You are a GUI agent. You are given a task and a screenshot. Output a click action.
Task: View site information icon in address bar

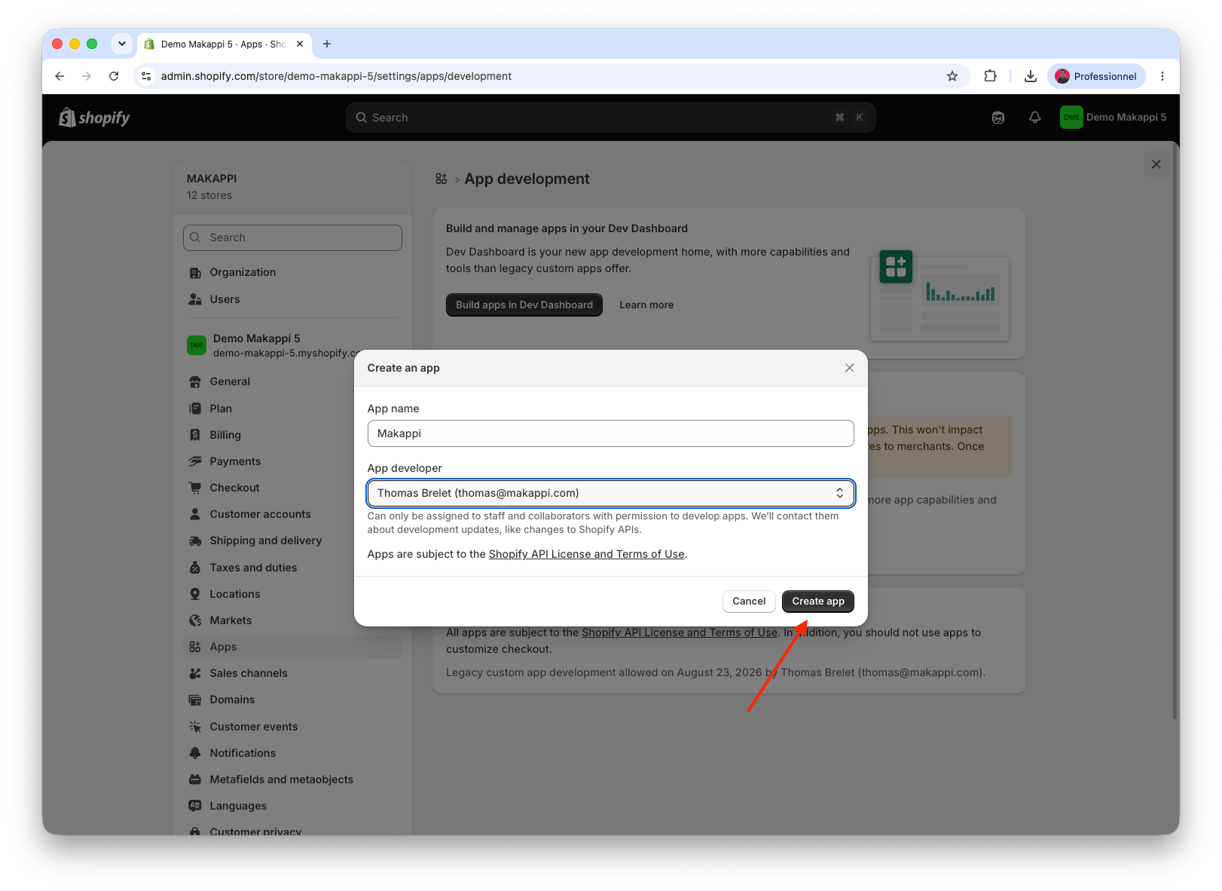pyautogui.click(x=147, y=76)
